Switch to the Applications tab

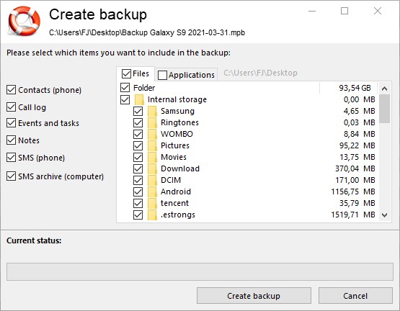[x=187, y=75]
